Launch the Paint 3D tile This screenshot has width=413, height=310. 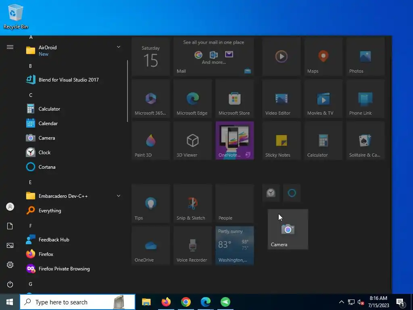pyautogui.click(x=151, y=140)
